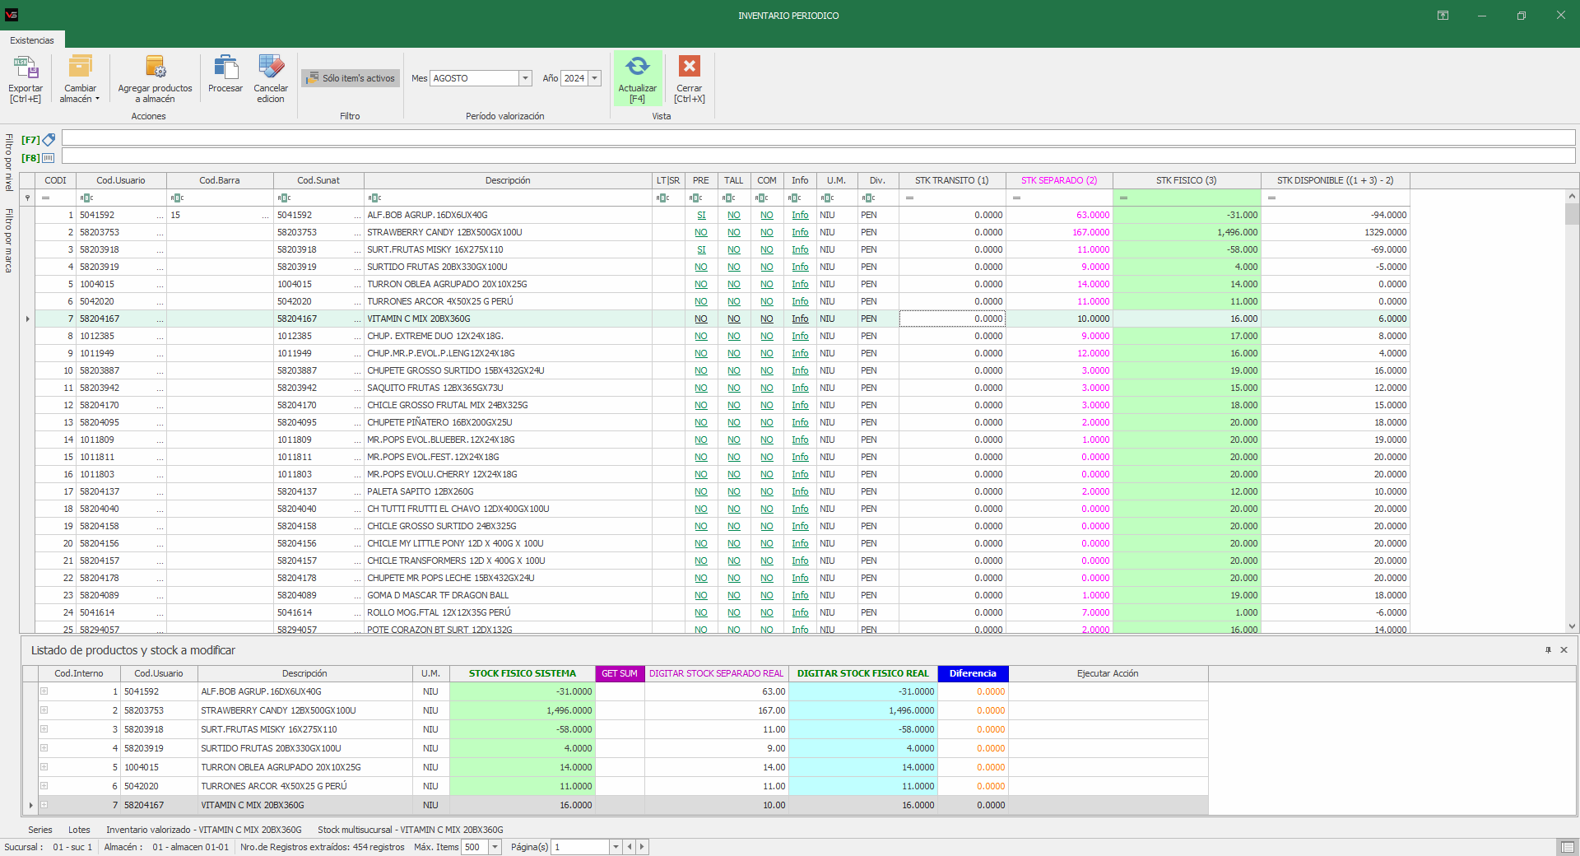Click ellipsis button beside Cod.Usuario 5041592

160,215
